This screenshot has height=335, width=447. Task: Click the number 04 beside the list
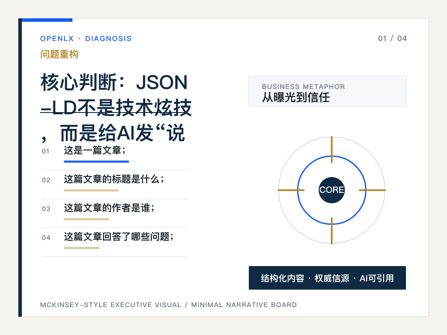tap(46, 238)
